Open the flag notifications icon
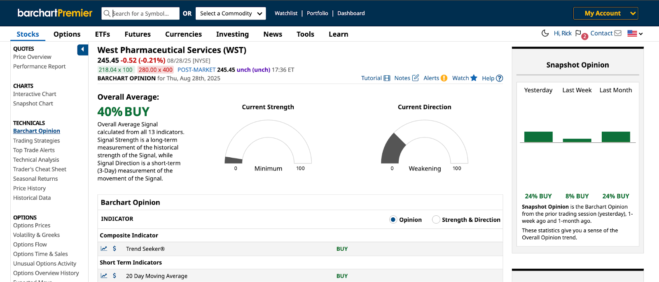659x282 pixels. pyautogui.click(x=578, y=33)
